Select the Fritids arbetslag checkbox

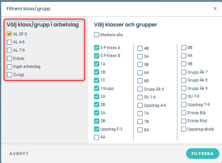tap(9, 58)
